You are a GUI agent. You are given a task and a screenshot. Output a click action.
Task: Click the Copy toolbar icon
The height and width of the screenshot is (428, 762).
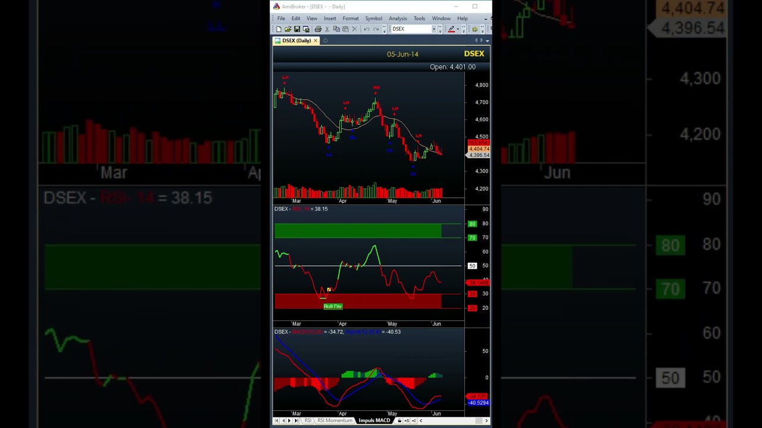336,29
